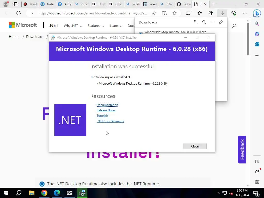Open Favorites list icon in toolbar
Image resolution: width=264 pixels, height=198 pixels.
(200, 13)
